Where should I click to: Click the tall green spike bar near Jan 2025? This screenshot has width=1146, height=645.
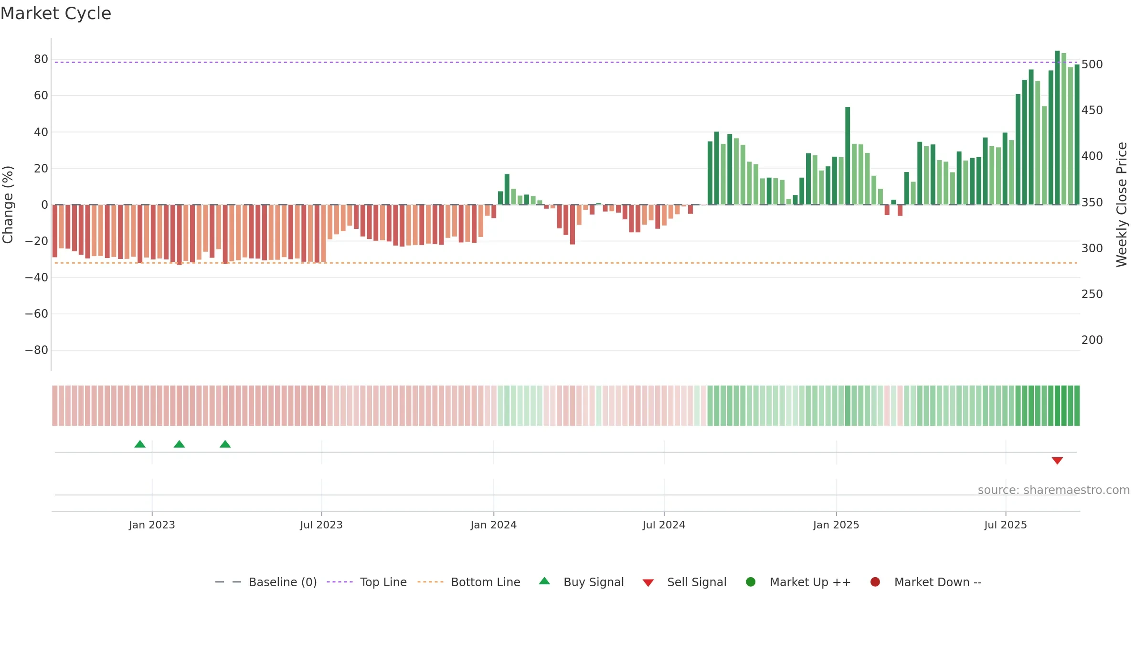848,156
